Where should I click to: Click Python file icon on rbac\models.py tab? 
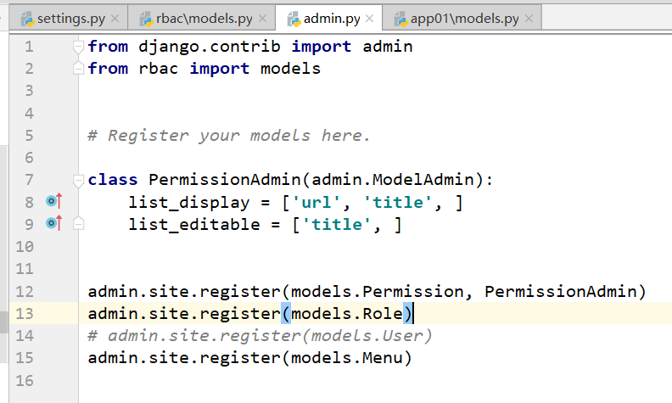click(x=142, y=18)
